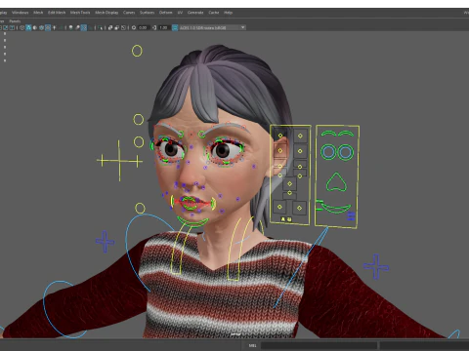Image resolution: width=469 pixels, height=351 pixels.
Task: Open the Windows menu
Action: click(20, 13)
